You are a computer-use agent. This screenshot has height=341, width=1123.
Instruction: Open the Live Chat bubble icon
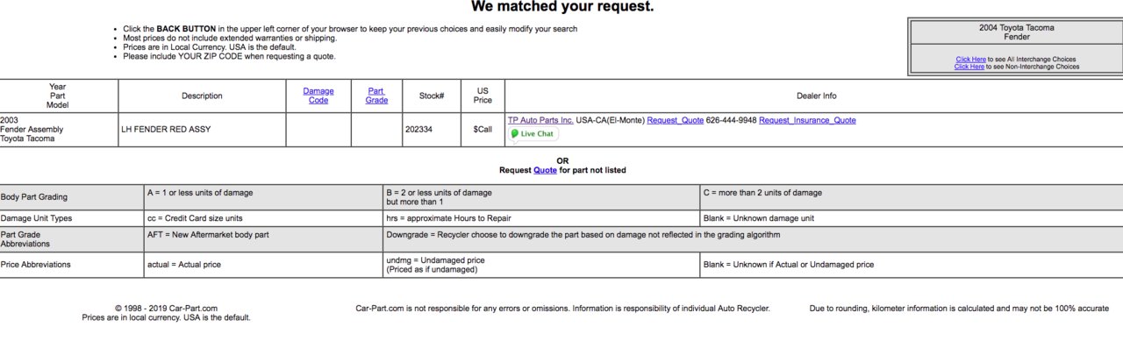pos(533,134)
